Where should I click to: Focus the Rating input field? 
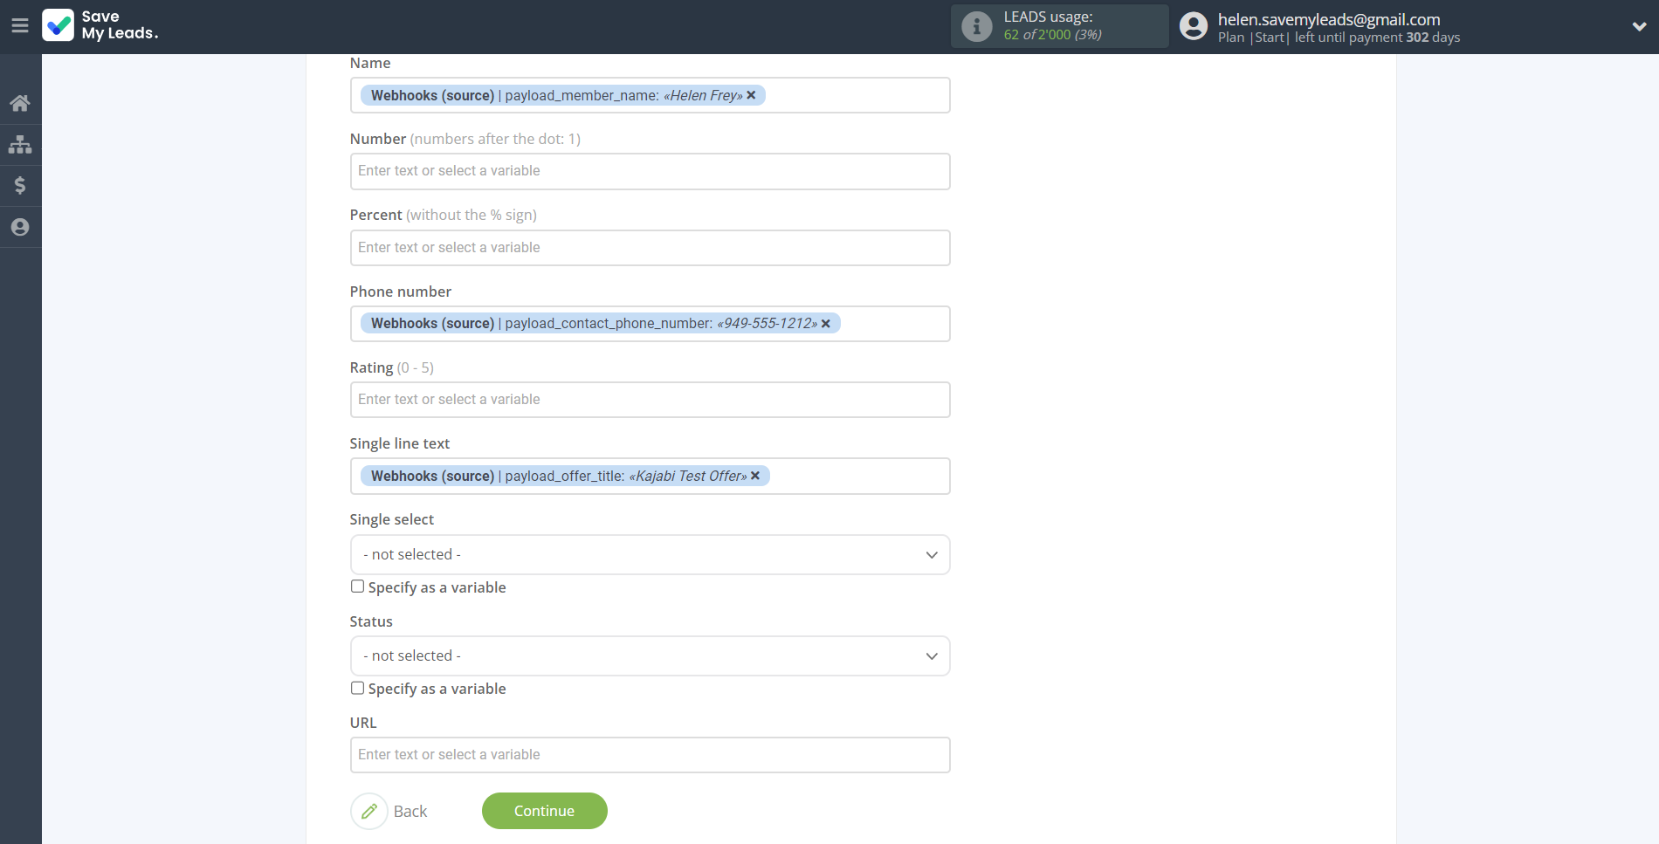pyautogui.click(x=650, y=400)
